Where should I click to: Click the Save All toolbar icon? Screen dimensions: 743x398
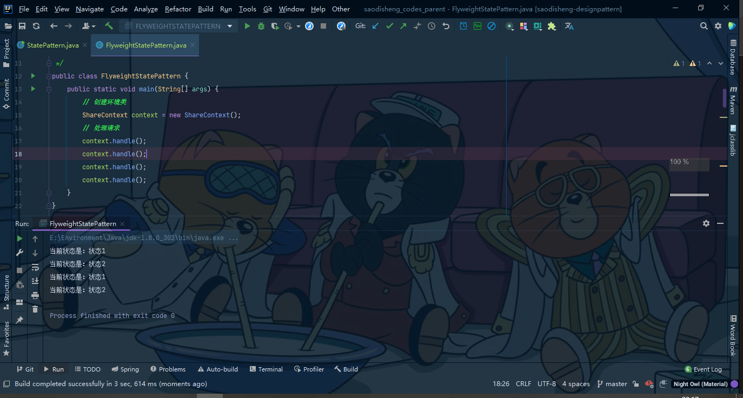(22, 26)
